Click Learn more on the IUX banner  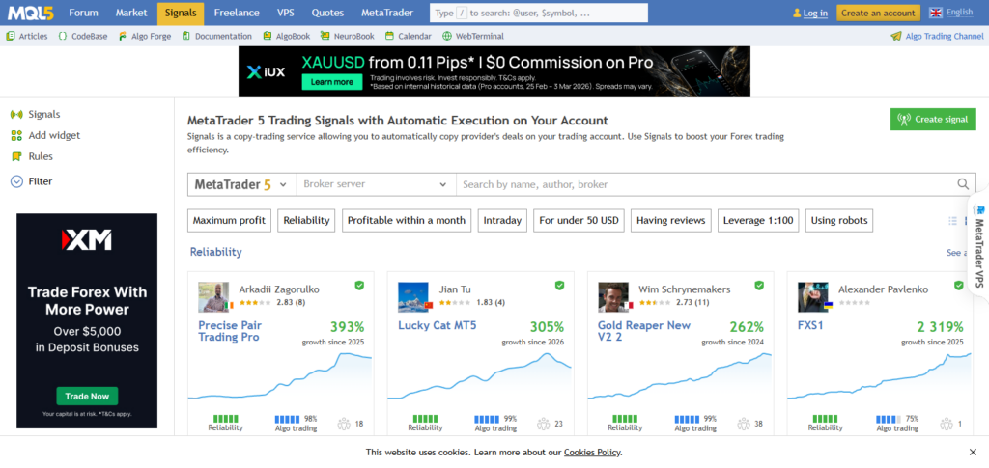click(332, 82)
